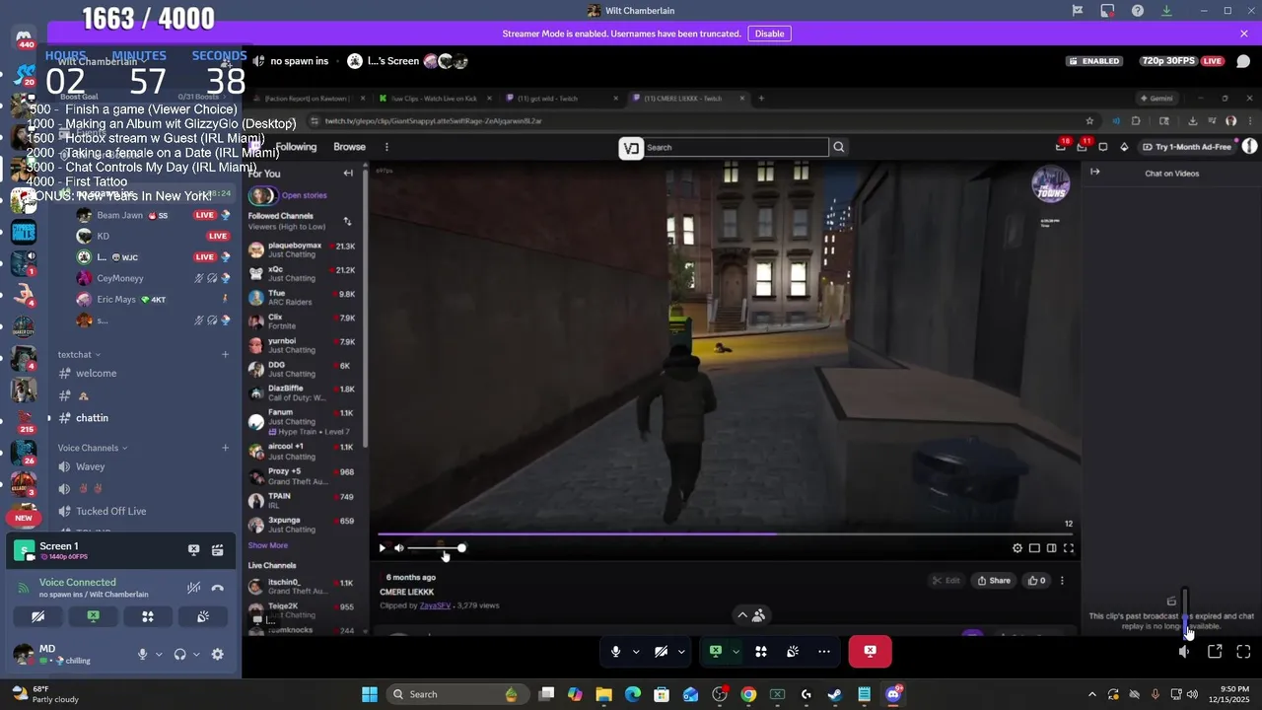Viewport: 1262px width, 710px height.
Task: Collapse the textchat category
Action: tap(79, 355)
